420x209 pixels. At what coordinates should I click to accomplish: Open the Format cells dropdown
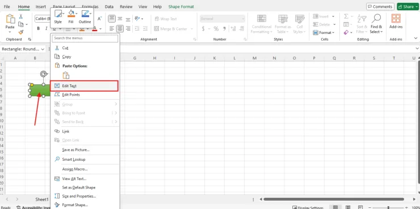pos(324,33)
